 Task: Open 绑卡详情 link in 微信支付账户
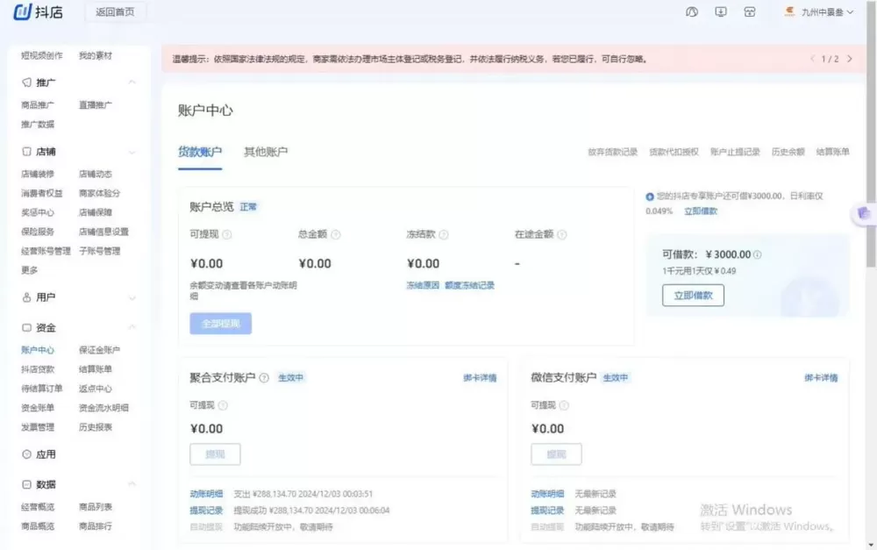pyautogui.click(x=821, y=378)
